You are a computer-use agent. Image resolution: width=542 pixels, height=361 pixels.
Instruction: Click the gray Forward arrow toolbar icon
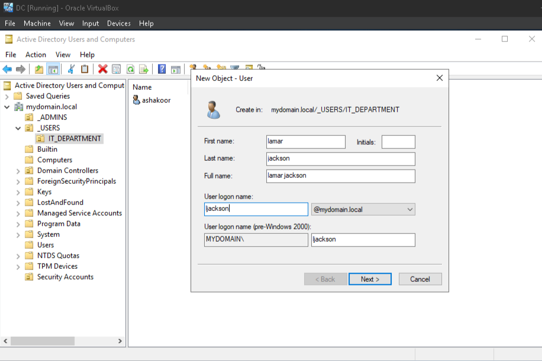(x=21, y=69)
